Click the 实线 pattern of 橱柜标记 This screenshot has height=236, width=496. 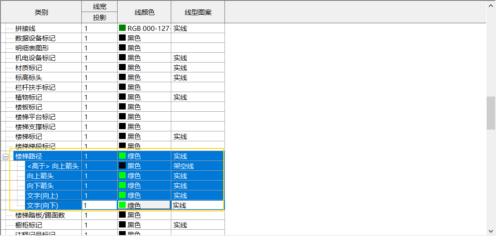[180, 225]
